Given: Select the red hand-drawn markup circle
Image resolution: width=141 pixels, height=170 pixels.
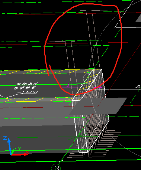Looking at the screenshot, I should click(x=83, y=49).
